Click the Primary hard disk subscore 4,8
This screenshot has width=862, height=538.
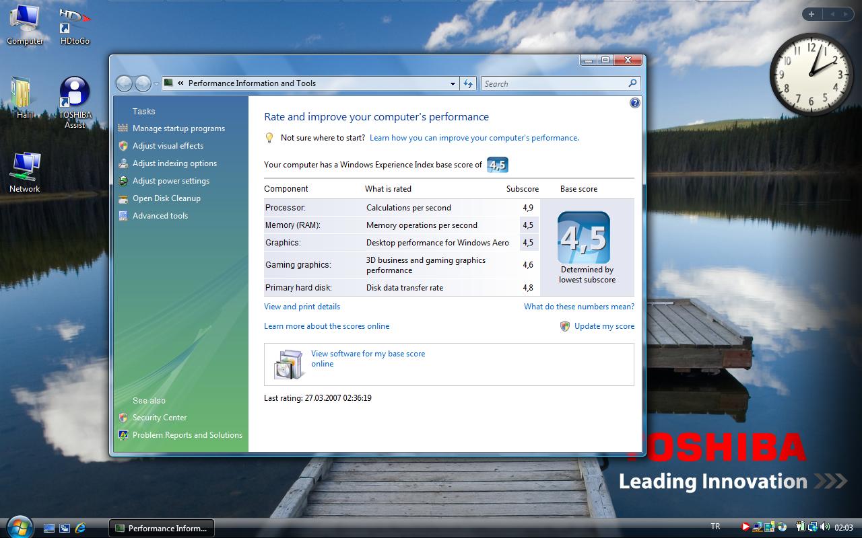(x=528, y=288)
